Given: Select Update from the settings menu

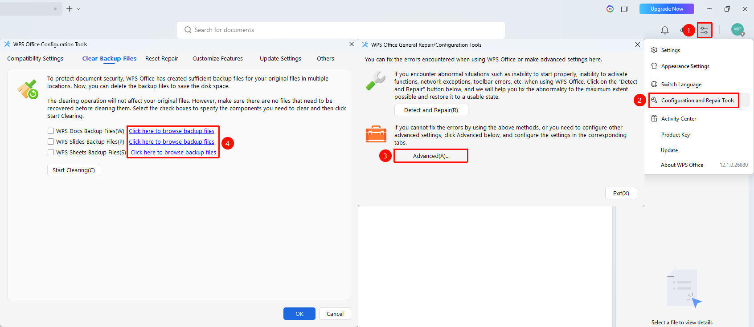Looking at the screenshot, I should (x=669, y=150).
